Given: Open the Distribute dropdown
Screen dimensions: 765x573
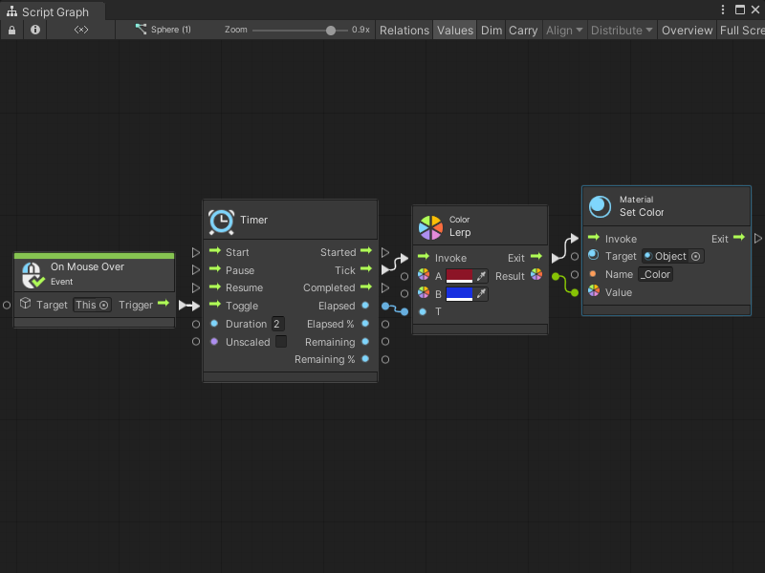Looking at the screenshot, I should [622, 30].
